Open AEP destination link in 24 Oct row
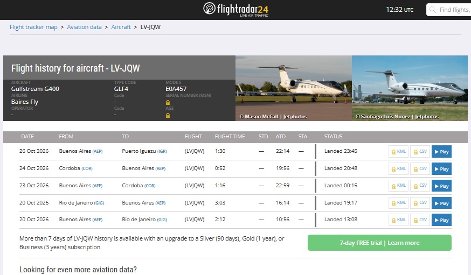The height and width of the screenshot is (275, 471). (x=161, y=168)
